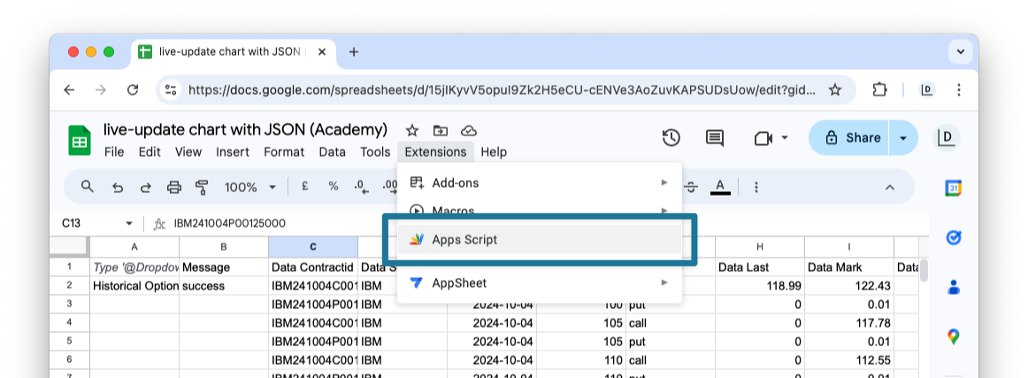Click the 'Data Last' header cell
Viewport: 1028px width, 378px height.
coord(760,267)
